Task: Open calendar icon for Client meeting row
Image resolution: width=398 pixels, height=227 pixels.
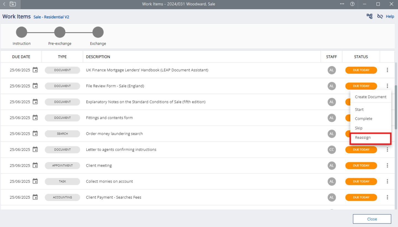Action: pyautogui.click(x=35, y=166)
